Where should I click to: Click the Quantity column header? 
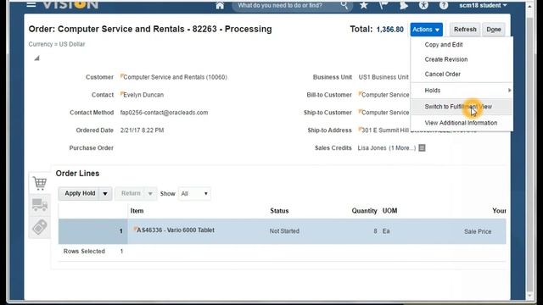[x=364, y=211]
